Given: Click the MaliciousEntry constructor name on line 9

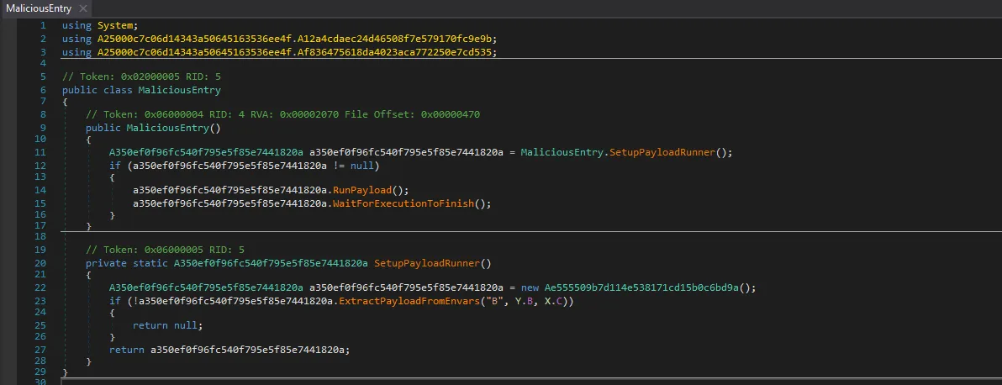Looking at the screenshot, I should (167, 128).
